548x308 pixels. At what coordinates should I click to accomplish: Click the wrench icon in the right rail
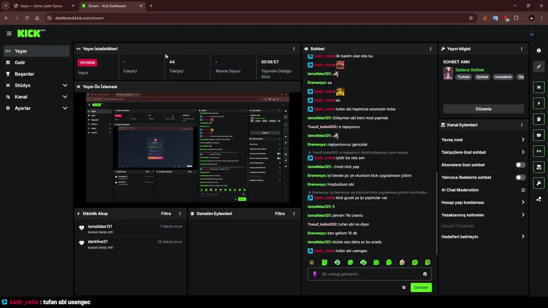(x=539, y=183)
